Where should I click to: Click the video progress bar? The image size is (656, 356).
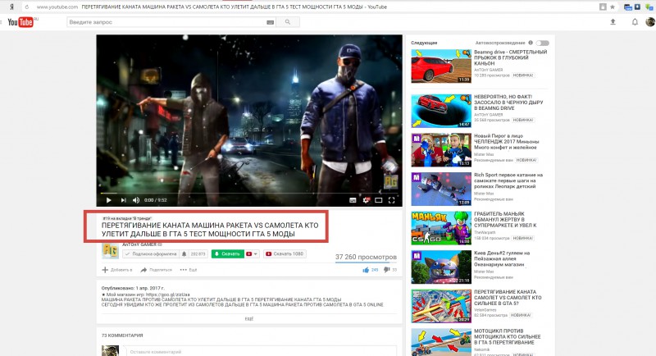tap(249, 194)
